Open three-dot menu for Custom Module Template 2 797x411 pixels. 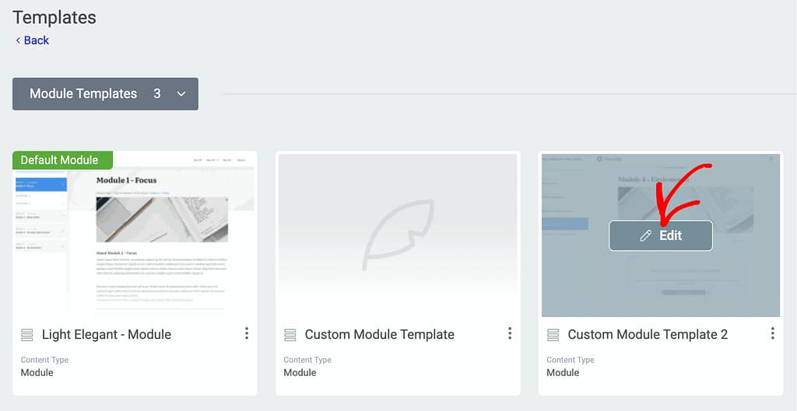[773, 333]
